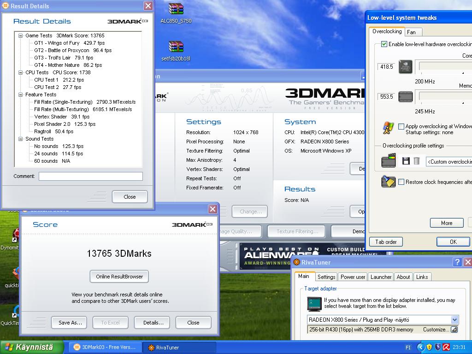Switch to RivaTuner taskbar button
This screenshot has width=472, height=354.
pos(180,348)
